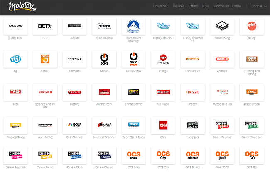
Task: Select the BET channel logo
Action: click(x=45, y=26)
